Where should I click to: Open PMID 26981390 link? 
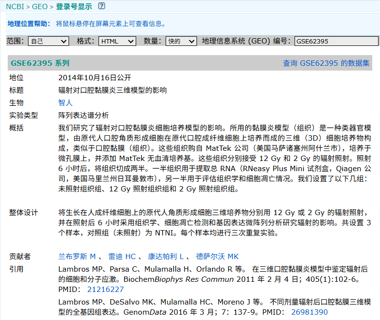(x=310, y=312)
